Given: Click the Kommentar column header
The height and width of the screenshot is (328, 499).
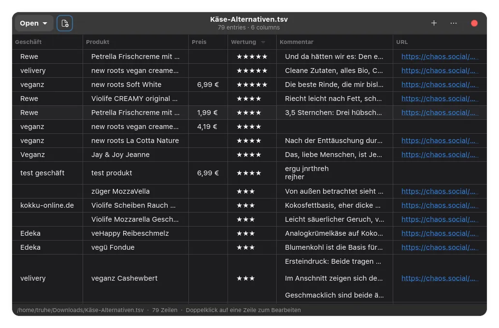Looking at the screenshot, I should pos(297,42).
